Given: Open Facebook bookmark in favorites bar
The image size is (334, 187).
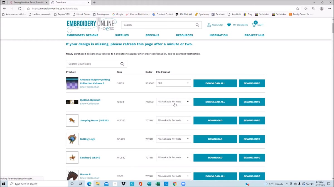Looking at the screenshot, I should (218, 14).
